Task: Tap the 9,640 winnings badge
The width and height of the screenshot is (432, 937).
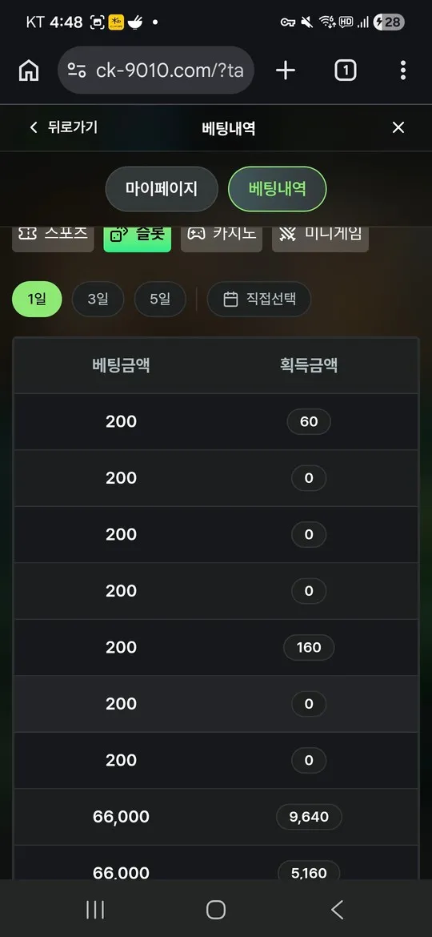Action: click(309, 817)
